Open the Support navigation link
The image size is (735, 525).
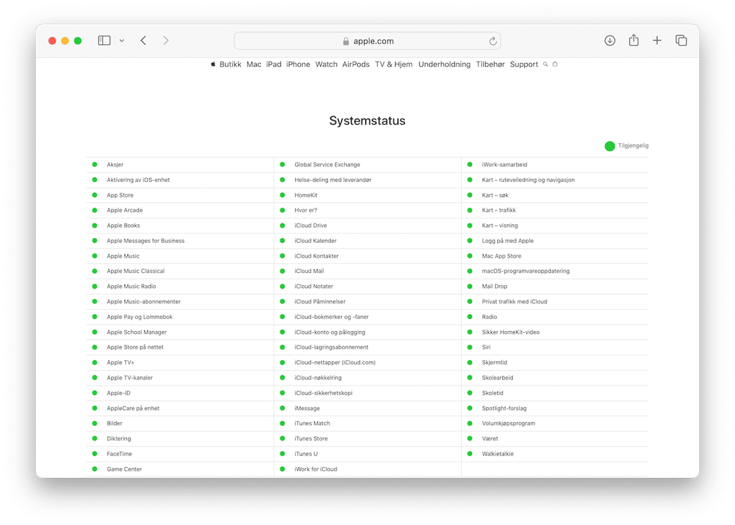(524, 64)
